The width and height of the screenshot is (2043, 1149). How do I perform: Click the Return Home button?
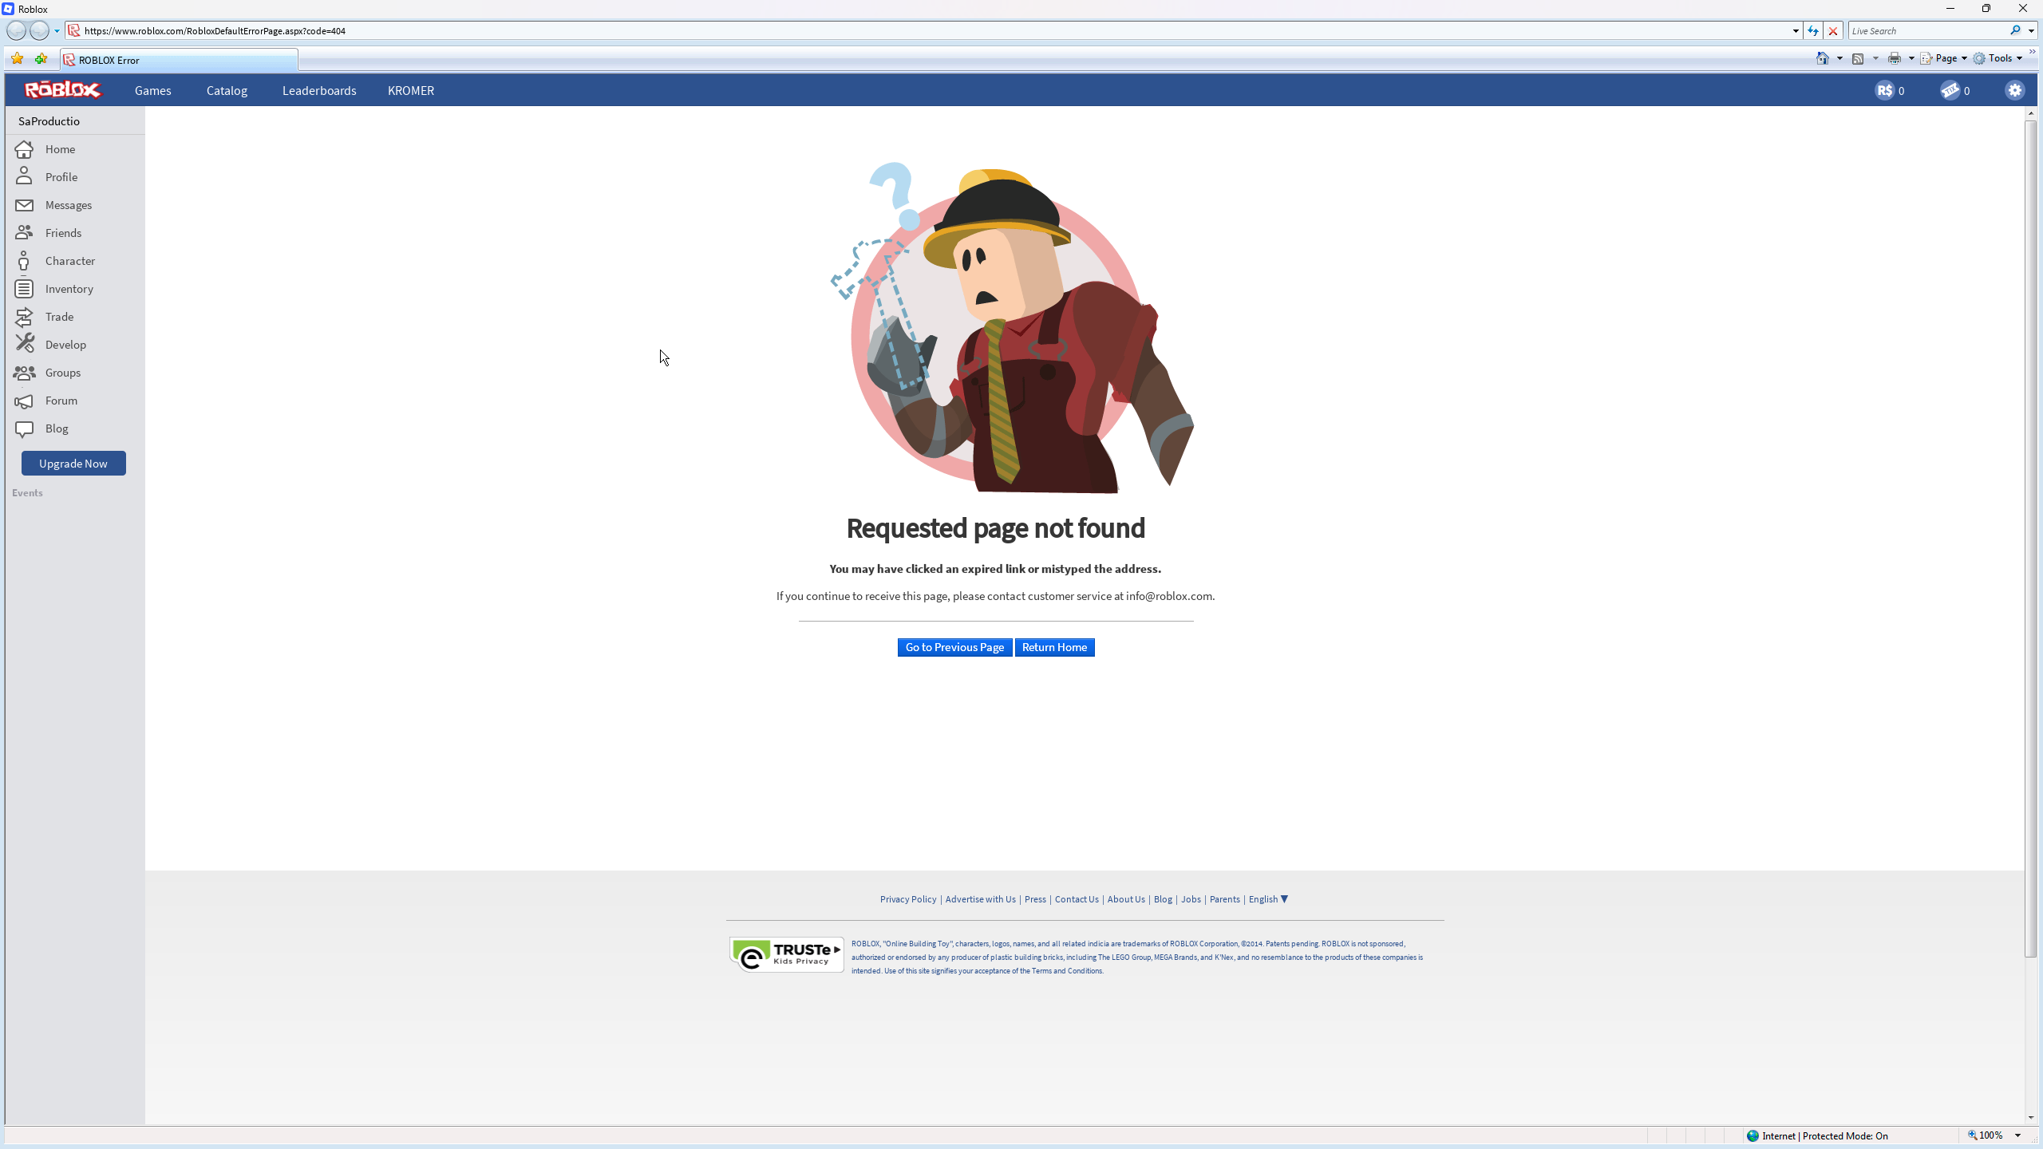1054,647
